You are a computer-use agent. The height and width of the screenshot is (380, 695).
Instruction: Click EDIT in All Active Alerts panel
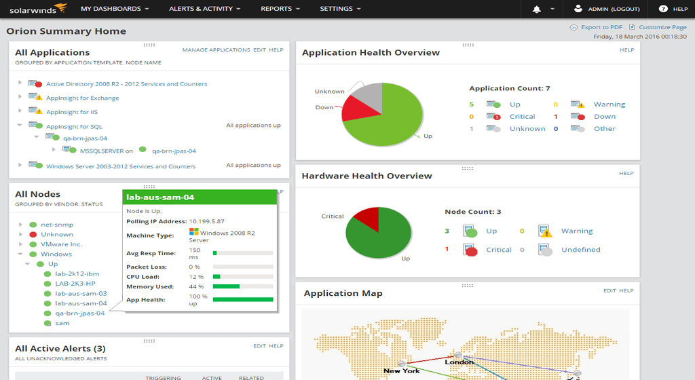(x=260, y=346)
